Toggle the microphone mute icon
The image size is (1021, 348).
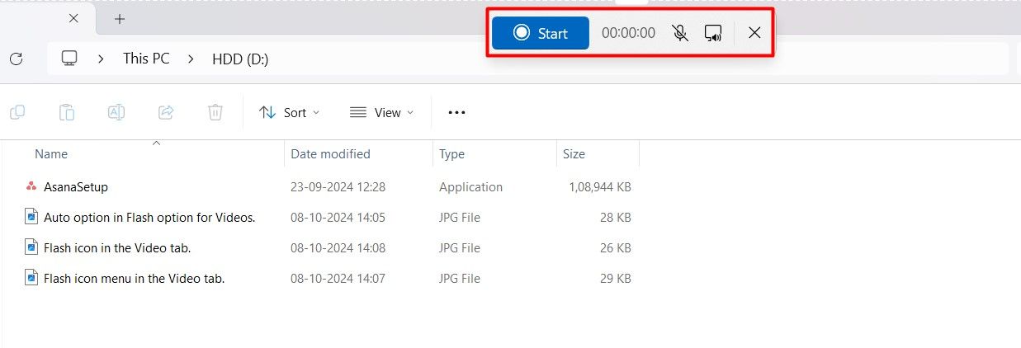(680, 33)
